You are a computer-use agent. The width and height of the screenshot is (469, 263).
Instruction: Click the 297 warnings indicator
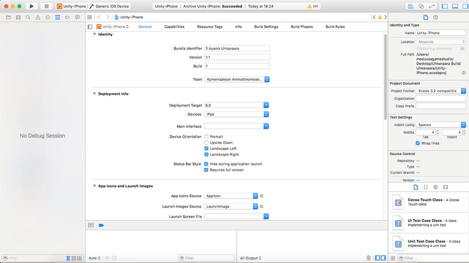(x=313, y=6)
